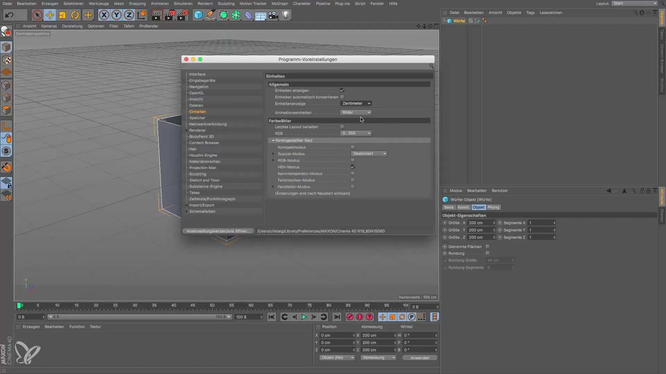Select OpenGL preferences category
The height and width of the screenshot is (374, 666).
(x=196, y=93)
